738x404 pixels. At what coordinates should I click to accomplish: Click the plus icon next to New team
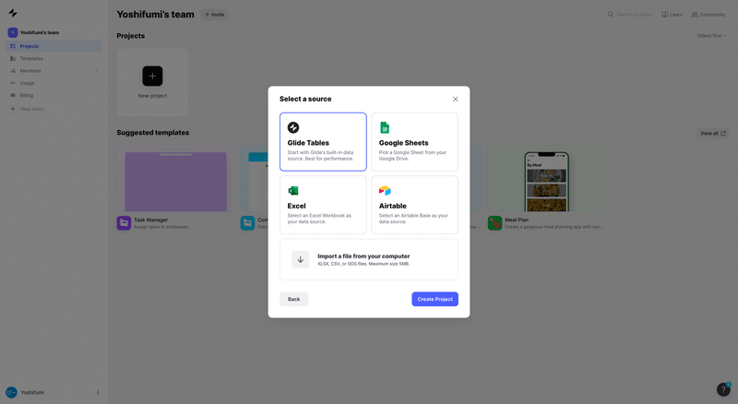(x=13, y=109)
